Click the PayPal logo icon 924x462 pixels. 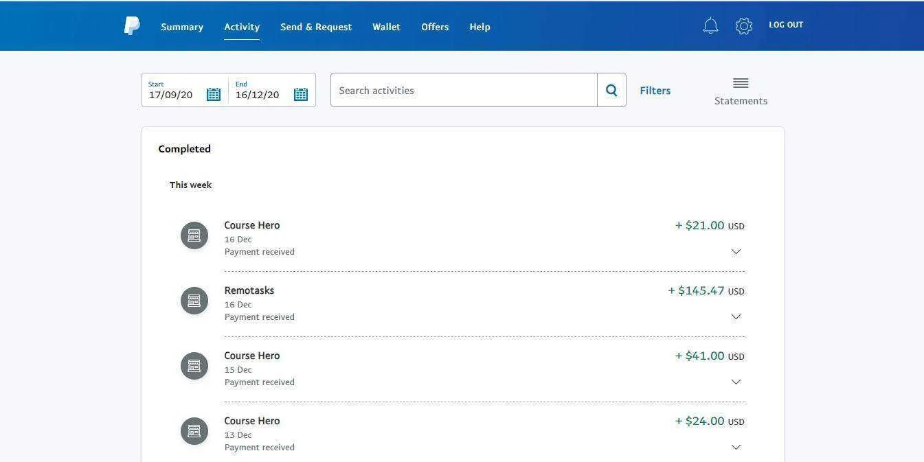pyautogui.click(x=132, y=26)
